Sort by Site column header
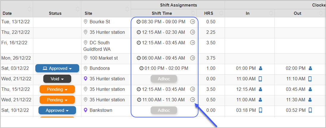This screenshot has width=326, height=128. pyautogui.click(x=128, y=9)
